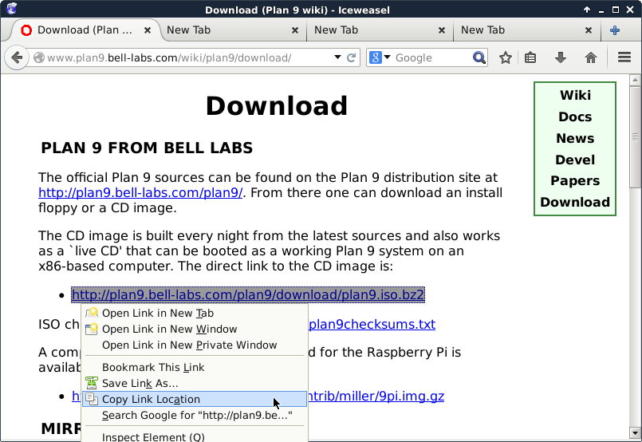Bookmark this page with the star icon
The height and width of the screenshot is (442, 642).
505,57
